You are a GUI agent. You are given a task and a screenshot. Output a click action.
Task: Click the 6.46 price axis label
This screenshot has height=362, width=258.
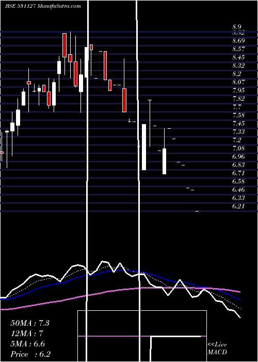point(238,190)
